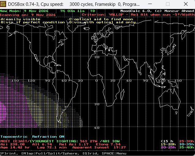The width and height of the screenshot is (195, 156).
Task: Click the 'Topocentric' label
Action: point(14,137)
